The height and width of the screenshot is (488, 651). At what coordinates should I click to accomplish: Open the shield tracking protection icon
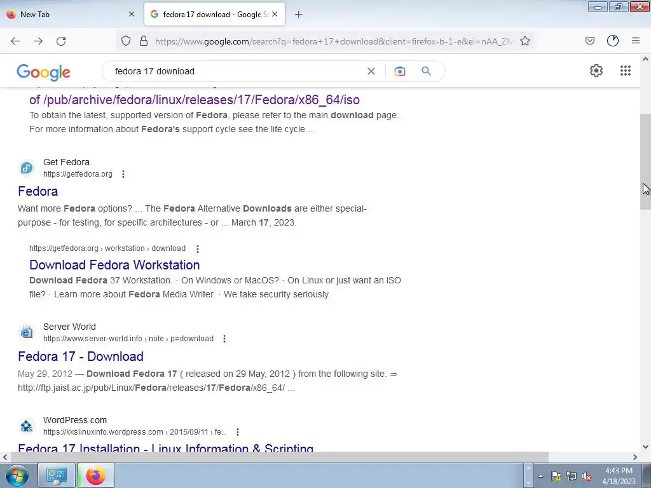(x=126, y=41)
